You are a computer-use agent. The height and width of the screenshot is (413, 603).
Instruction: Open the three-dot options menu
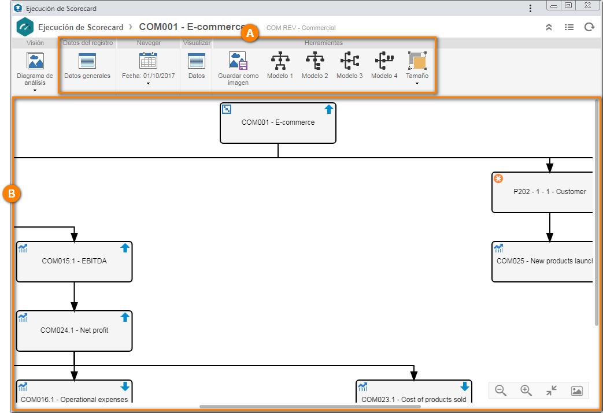[x=530, y=9]
